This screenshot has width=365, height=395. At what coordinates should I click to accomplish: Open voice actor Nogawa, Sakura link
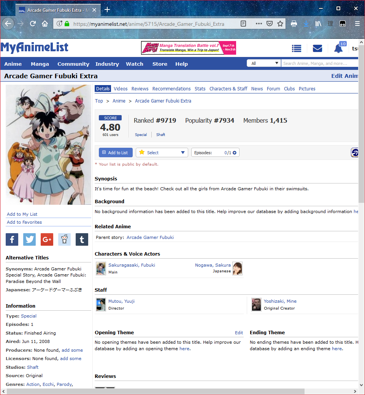[x=213, y=265]
